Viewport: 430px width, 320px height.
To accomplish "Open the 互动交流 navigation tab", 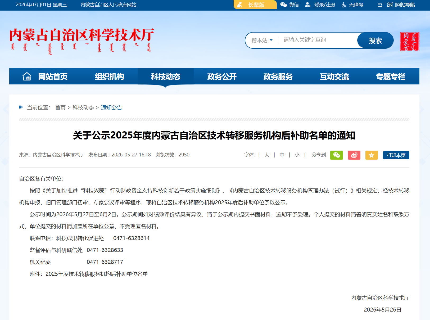I will coord(334,76).
